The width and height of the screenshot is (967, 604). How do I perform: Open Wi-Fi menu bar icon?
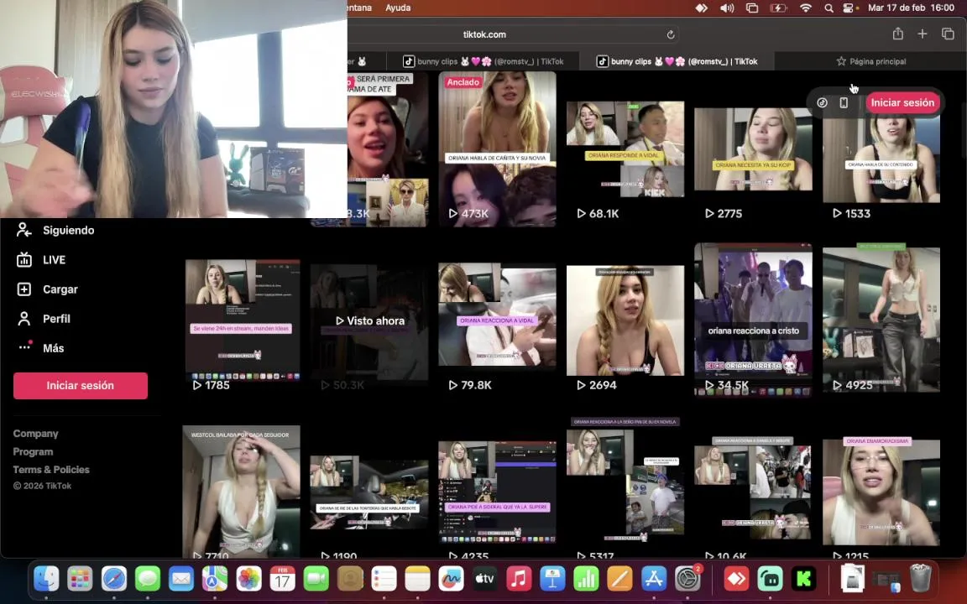[x=806, y=8]
